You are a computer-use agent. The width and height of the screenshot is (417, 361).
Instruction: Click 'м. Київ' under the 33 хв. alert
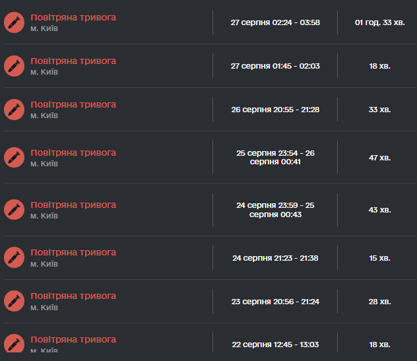coord(44,115)
